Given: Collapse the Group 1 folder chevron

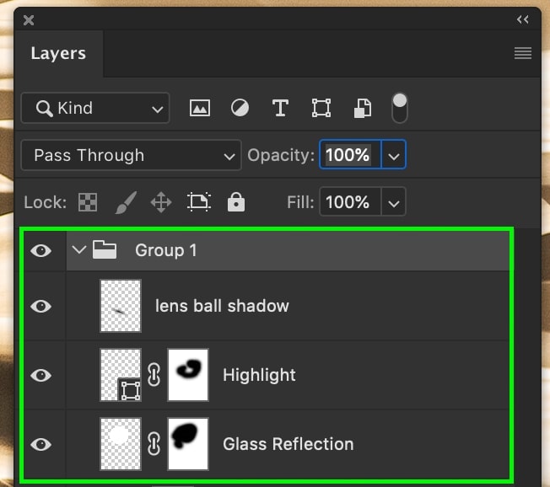Looking at the screenshot, I should 80,250.
